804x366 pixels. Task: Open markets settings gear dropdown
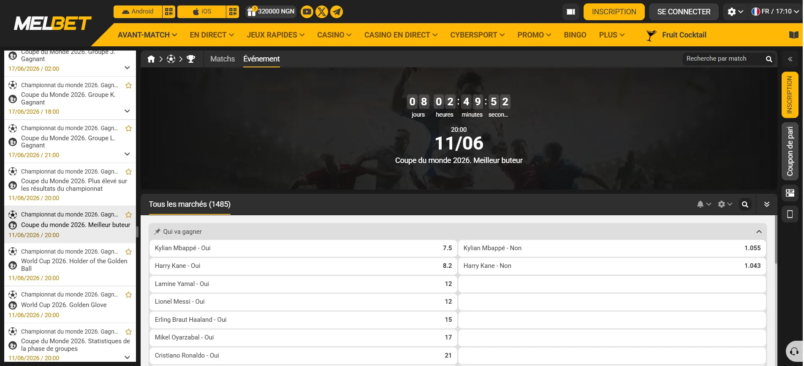(725, 204)
